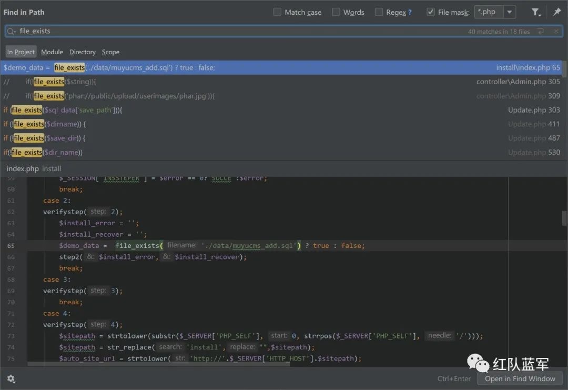Select the Update.php 487 result
This screenshot has width=568, height=390.
click(x=281, y=138)
